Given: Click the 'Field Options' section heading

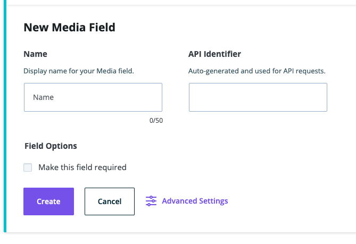Looking at the screenshot, I should pyautogui.click(x=51, y=146).
